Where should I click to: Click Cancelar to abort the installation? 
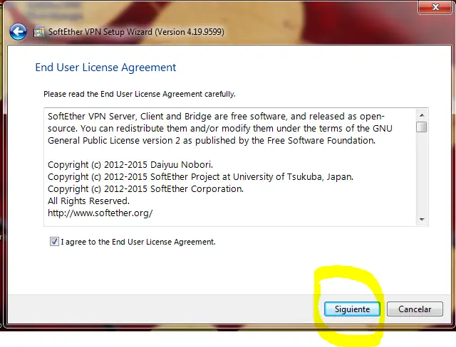pyautogui.click(x=415, y=309)
